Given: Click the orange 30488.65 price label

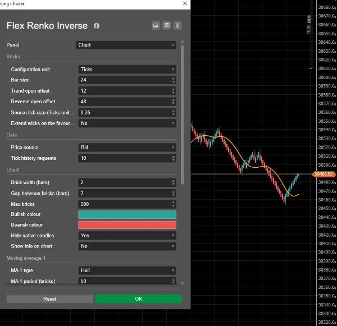Looking at the screenshot, I should pos(324,174).
